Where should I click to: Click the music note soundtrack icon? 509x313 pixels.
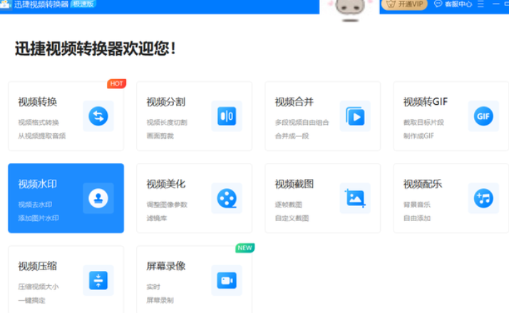click(x=483, y=197)
